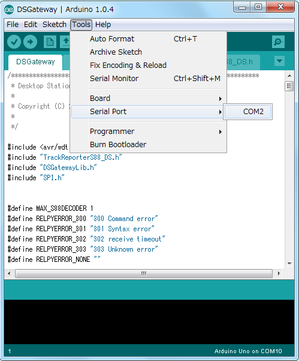
Task: Click the "300 Command error" string
Action: coord(124,219)
